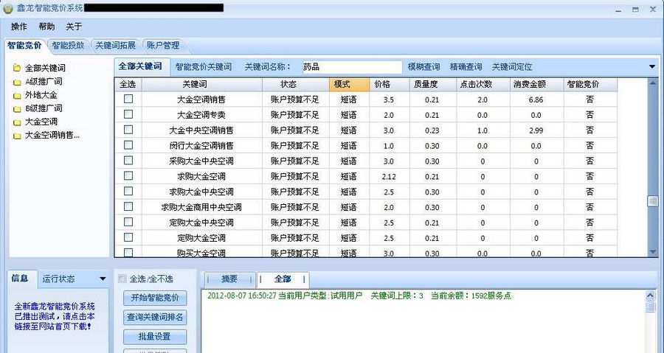Switch to the 智能投放 tab
Screen dimensions: 664x353
[68, 45]
